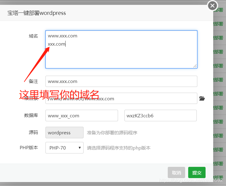This screenshot has width=226, height=186.
Task: Click the domain name textarea
Action: 121,49
